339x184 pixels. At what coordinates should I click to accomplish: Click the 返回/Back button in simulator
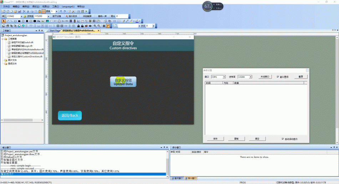click(x=70, y=116)
